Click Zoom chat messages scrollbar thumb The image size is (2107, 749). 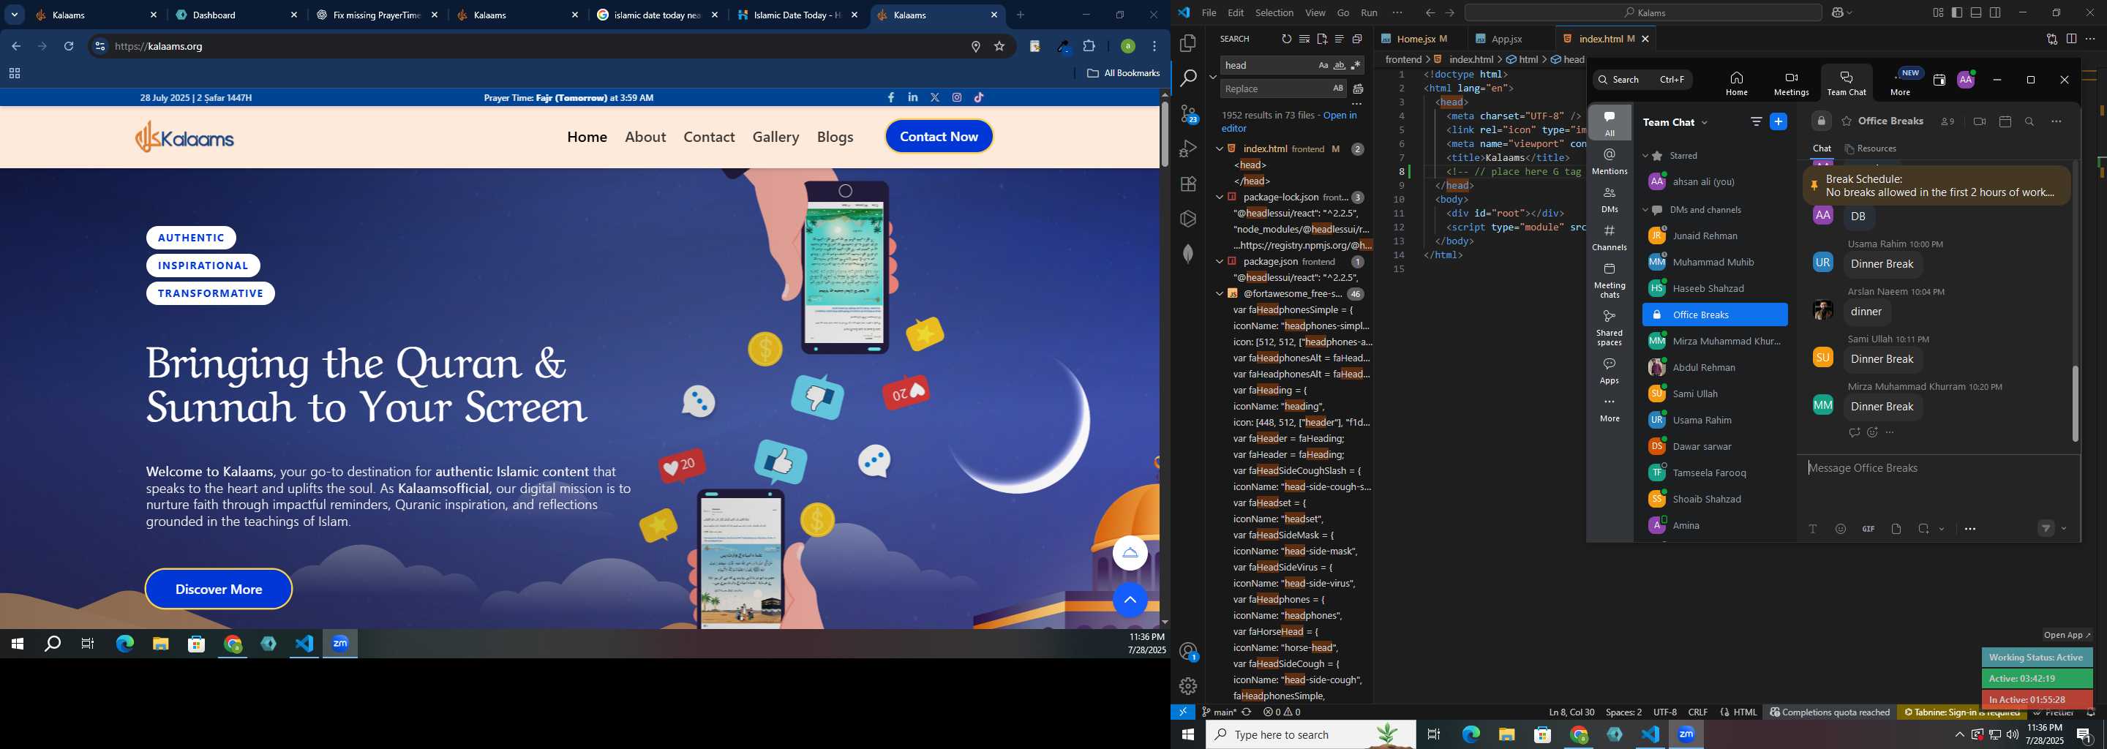[x=2075, y=404]
